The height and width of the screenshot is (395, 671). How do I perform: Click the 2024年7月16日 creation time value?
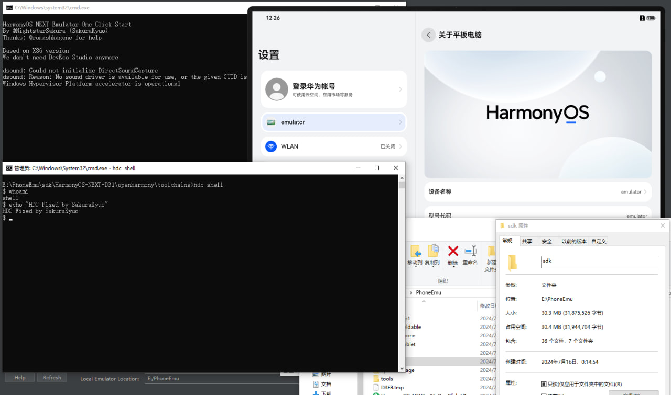click(570, 362)
